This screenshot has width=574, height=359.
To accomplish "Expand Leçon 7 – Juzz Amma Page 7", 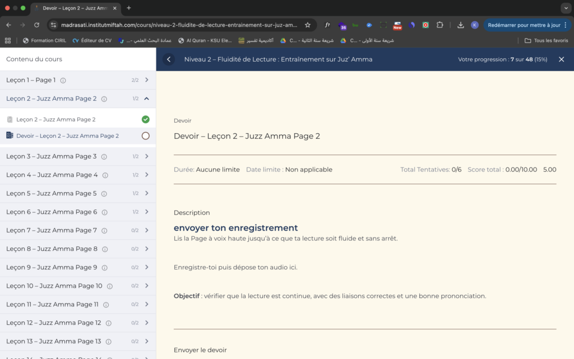I will pos(146,230).
